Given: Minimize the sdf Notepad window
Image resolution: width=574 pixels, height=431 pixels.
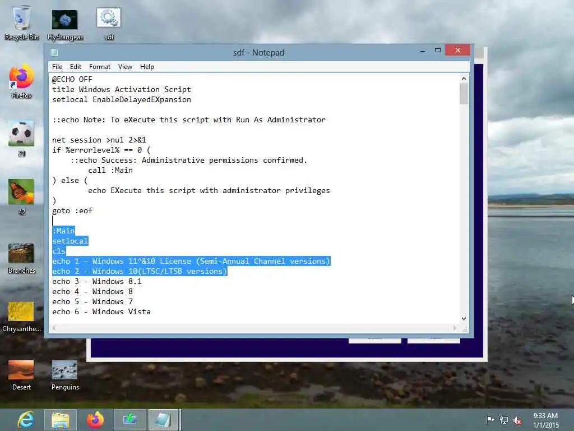Looking at the screenshot, I should click(423, 51).
